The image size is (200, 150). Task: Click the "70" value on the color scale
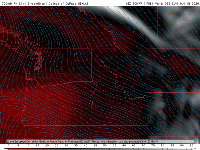143,145
